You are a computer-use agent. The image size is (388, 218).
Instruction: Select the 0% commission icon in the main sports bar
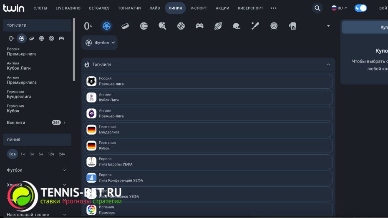pyautogui.click(x=88, y=26)
